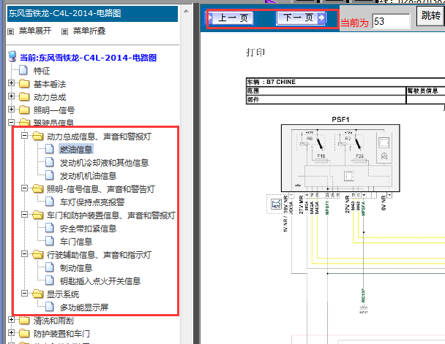445x344 pixels.
Task: Open the 多功能显示屏 diagram
Action: click(84, 307)
